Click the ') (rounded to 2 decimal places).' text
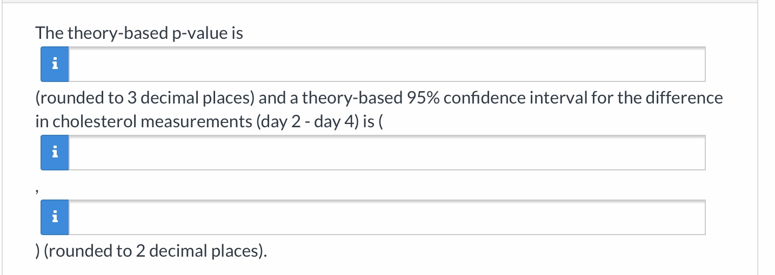The image size is (775, 275). click(151, 251)
